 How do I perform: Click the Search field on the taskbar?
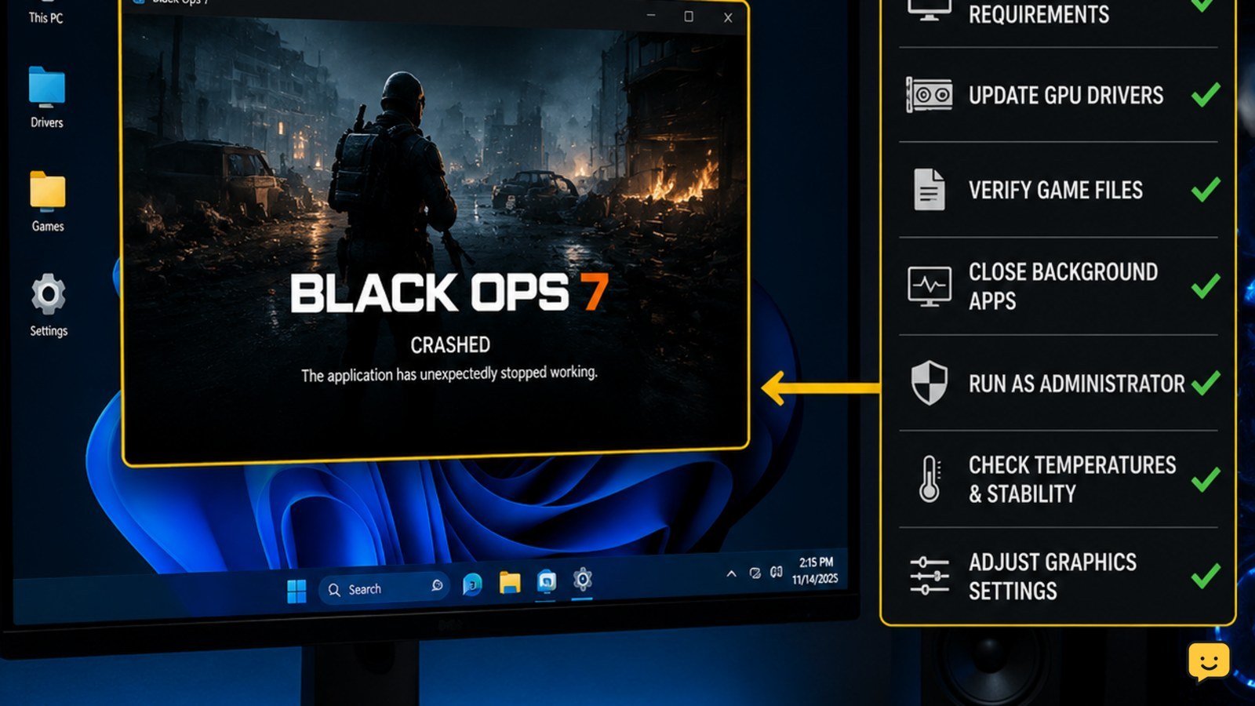click(x=384, y=588)
